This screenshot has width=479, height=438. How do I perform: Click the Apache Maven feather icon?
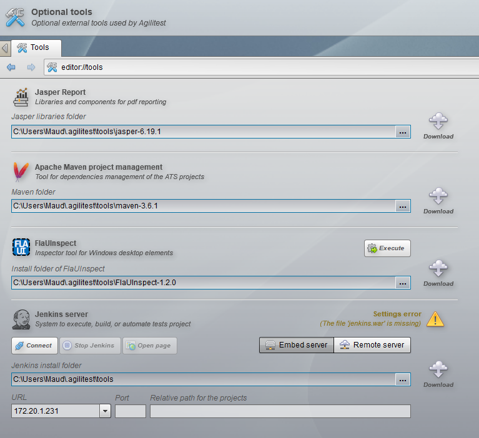pyautogui.click(x=21, y=172)
